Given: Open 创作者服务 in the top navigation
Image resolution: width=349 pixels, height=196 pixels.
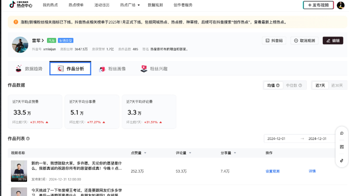Looking at the screenshot, I should click(x=183, y=5).
